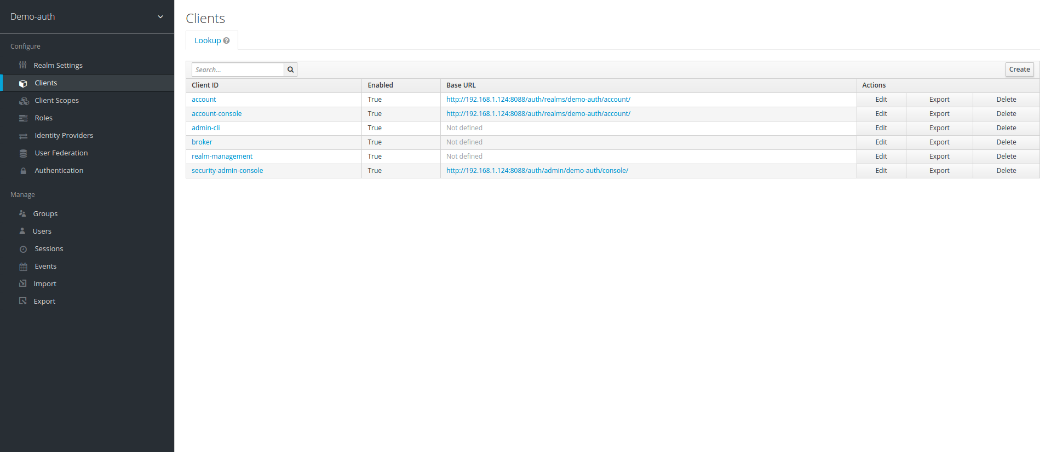
Task: Click Edit for the admin-cli client
Action: [x=881, y=128]
